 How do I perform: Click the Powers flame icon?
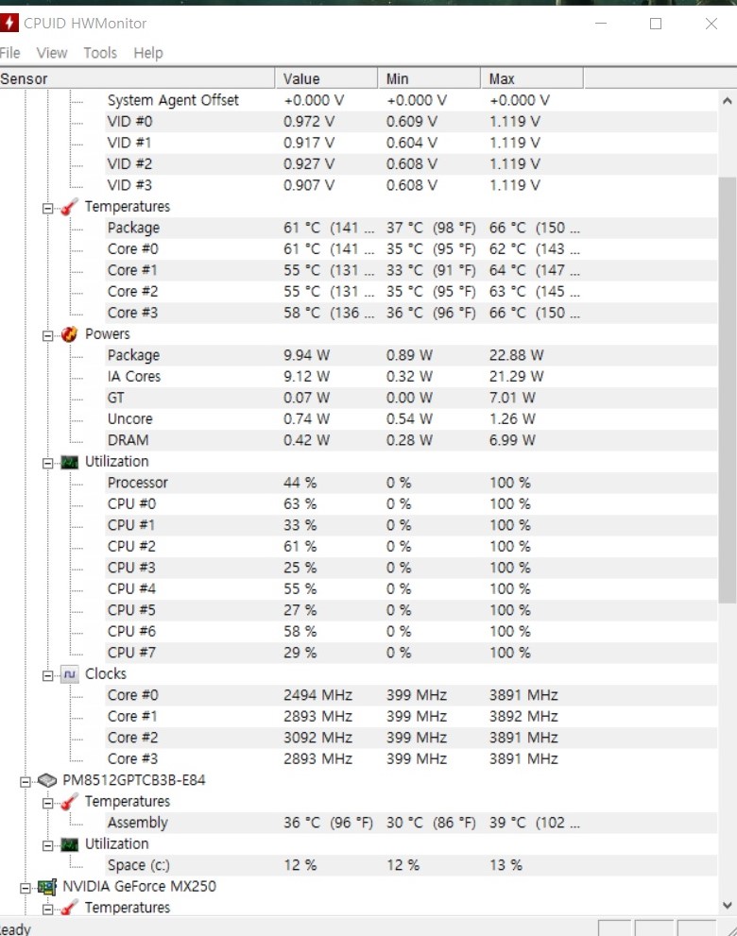(x=69, y=334)
